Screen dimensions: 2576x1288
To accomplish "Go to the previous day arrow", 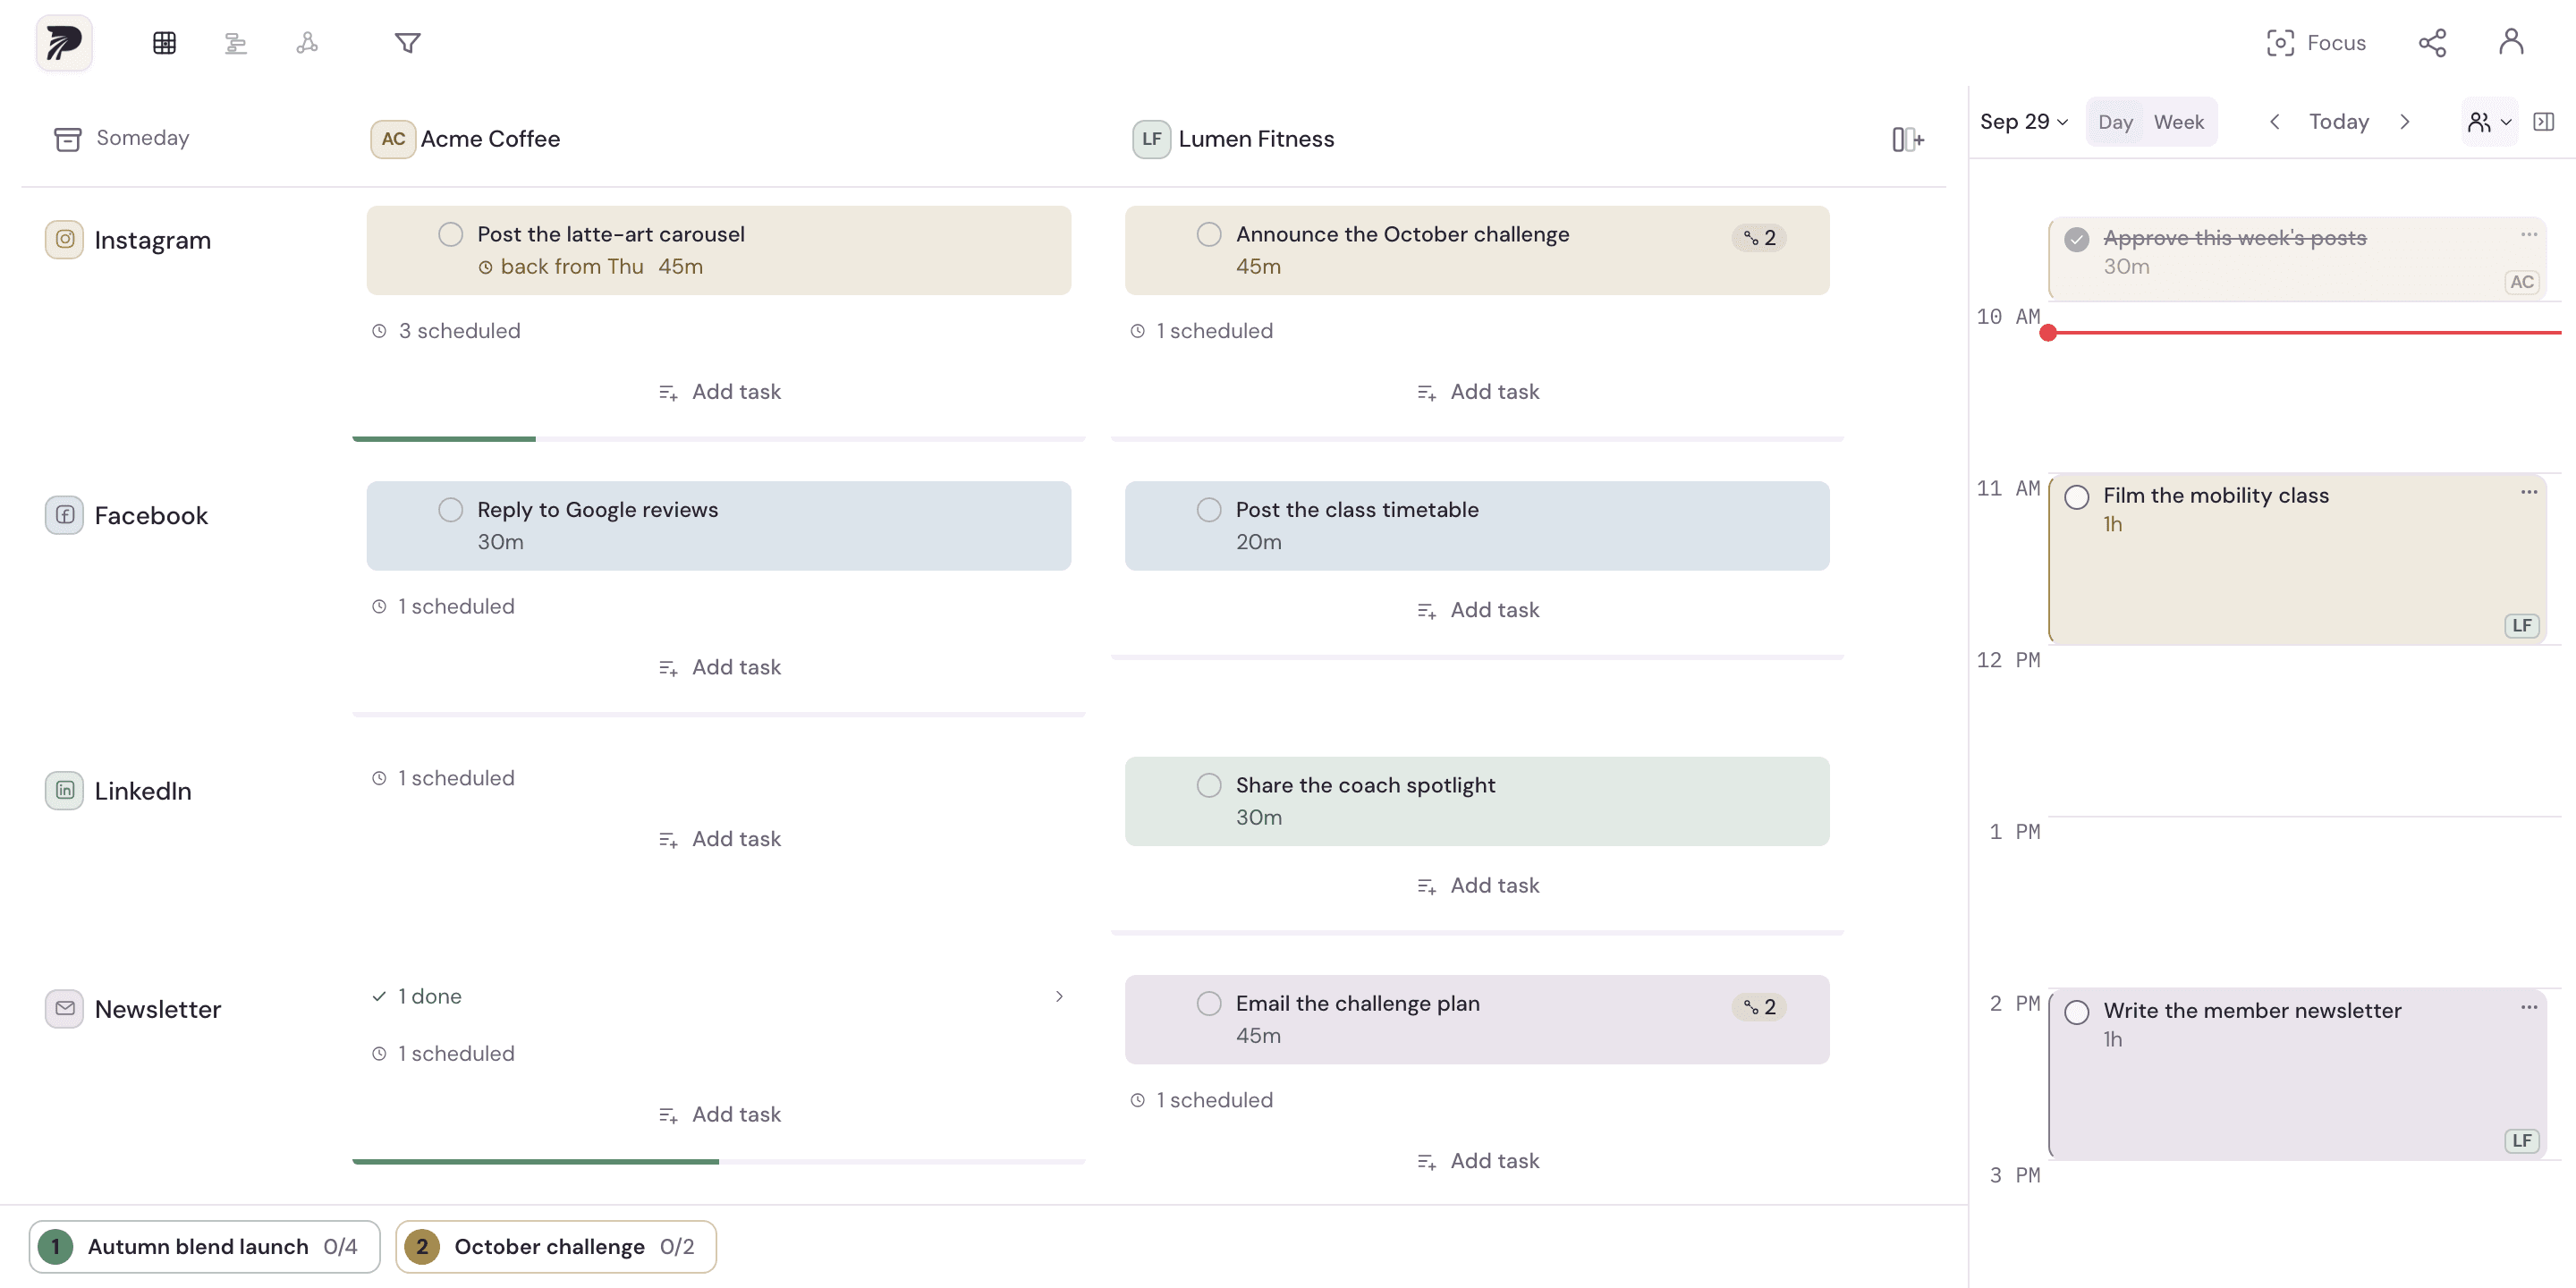I will pos(2274,122).
